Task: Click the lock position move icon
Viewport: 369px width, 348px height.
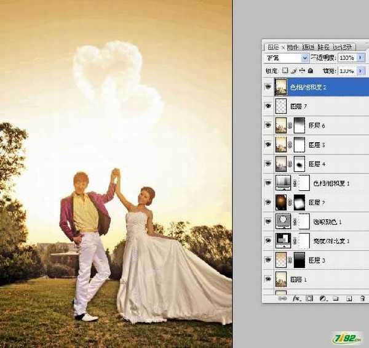Action: point(302,71)
